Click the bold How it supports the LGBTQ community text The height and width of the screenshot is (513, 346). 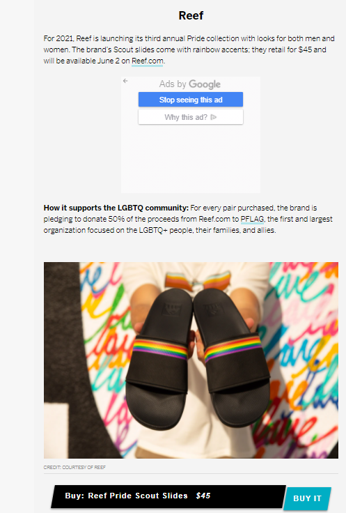coord(116,208)
